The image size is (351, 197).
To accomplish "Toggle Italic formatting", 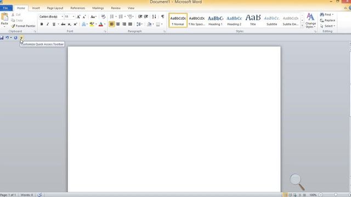I will coord(48,24).
